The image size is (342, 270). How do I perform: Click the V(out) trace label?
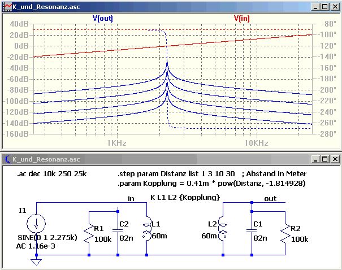pyautogui.click(x=103, y=18)
